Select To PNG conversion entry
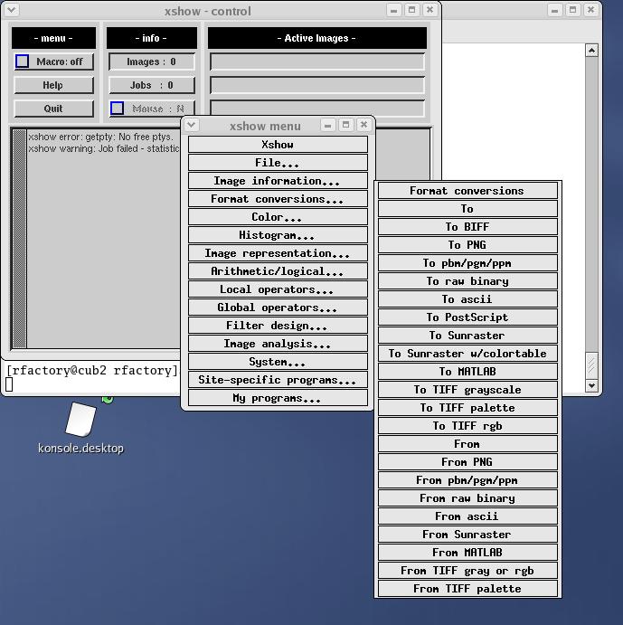623x625 pixels. coord(467,245)
